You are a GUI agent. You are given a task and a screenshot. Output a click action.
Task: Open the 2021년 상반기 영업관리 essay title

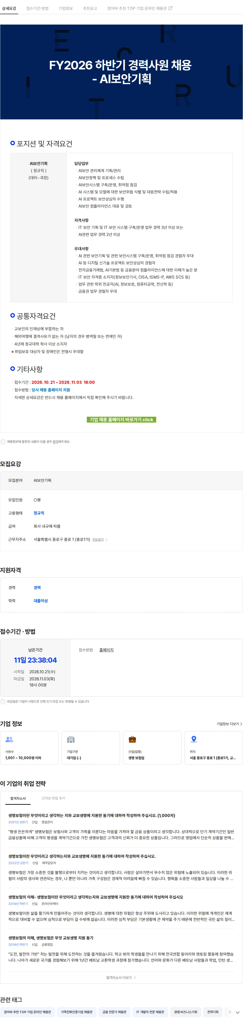coord(92,815)
